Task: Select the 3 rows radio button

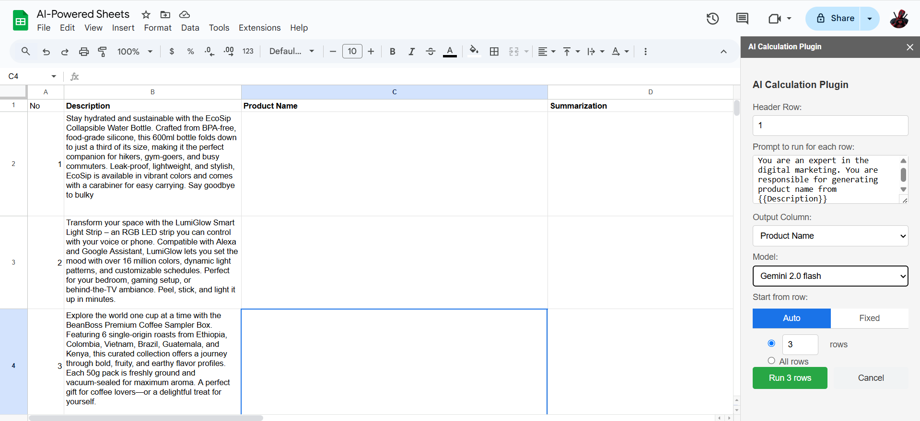Action: [x=771, y=343]
